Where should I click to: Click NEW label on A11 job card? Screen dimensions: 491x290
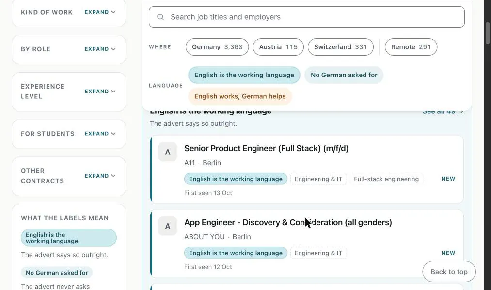(448, 179)
